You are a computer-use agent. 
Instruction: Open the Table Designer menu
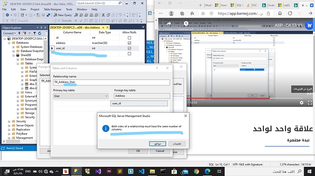[52, 9]
